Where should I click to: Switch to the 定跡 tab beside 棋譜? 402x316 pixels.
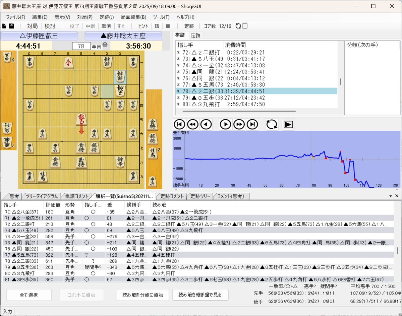pyautogui.click(x=195, y=36)
